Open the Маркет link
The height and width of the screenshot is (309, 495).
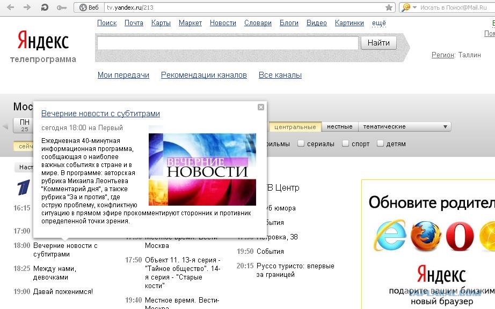(x=190, y=23)
